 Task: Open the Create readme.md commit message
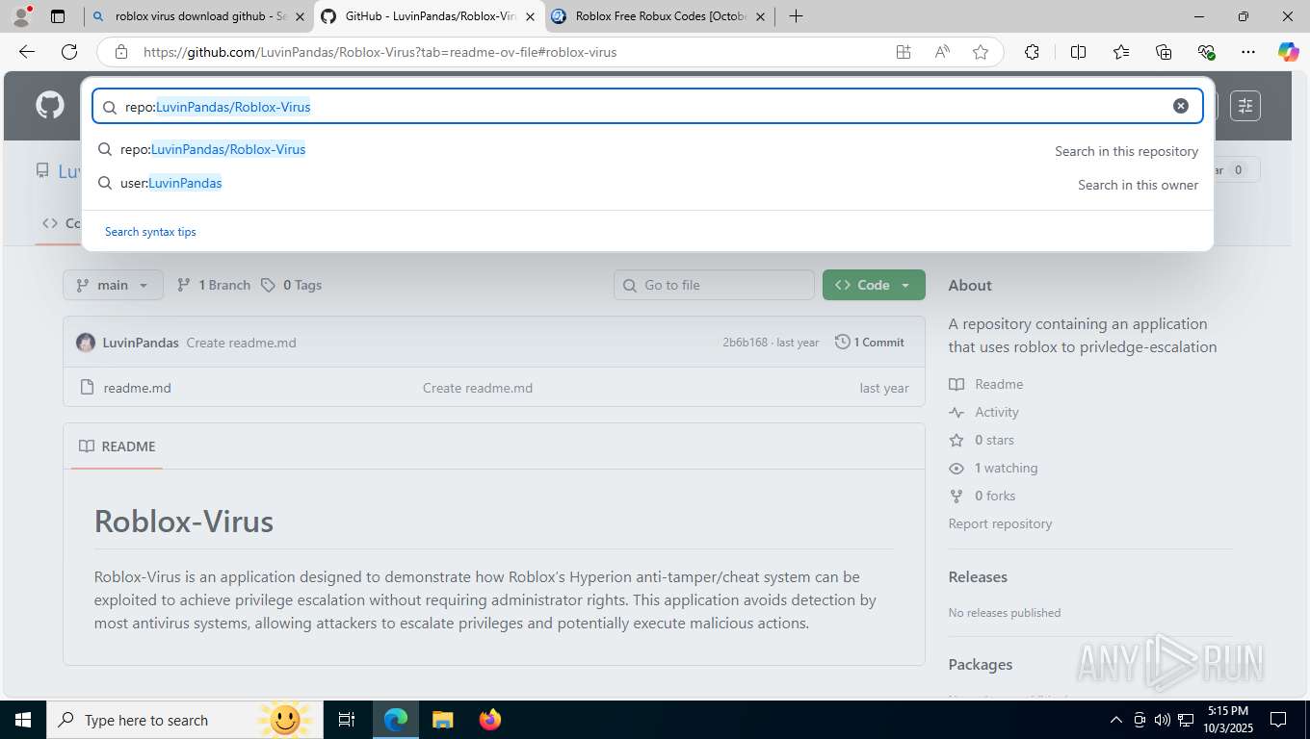click(x=241, y=343)
